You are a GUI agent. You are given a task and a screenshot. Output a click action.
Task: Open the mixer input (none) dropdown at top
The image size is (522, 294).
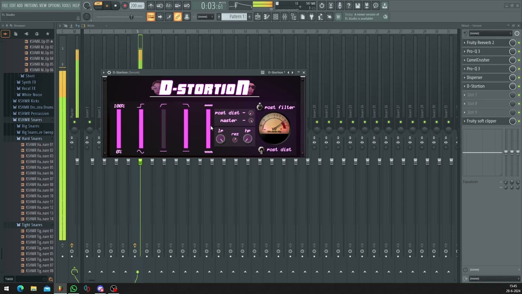click(490, 33)
